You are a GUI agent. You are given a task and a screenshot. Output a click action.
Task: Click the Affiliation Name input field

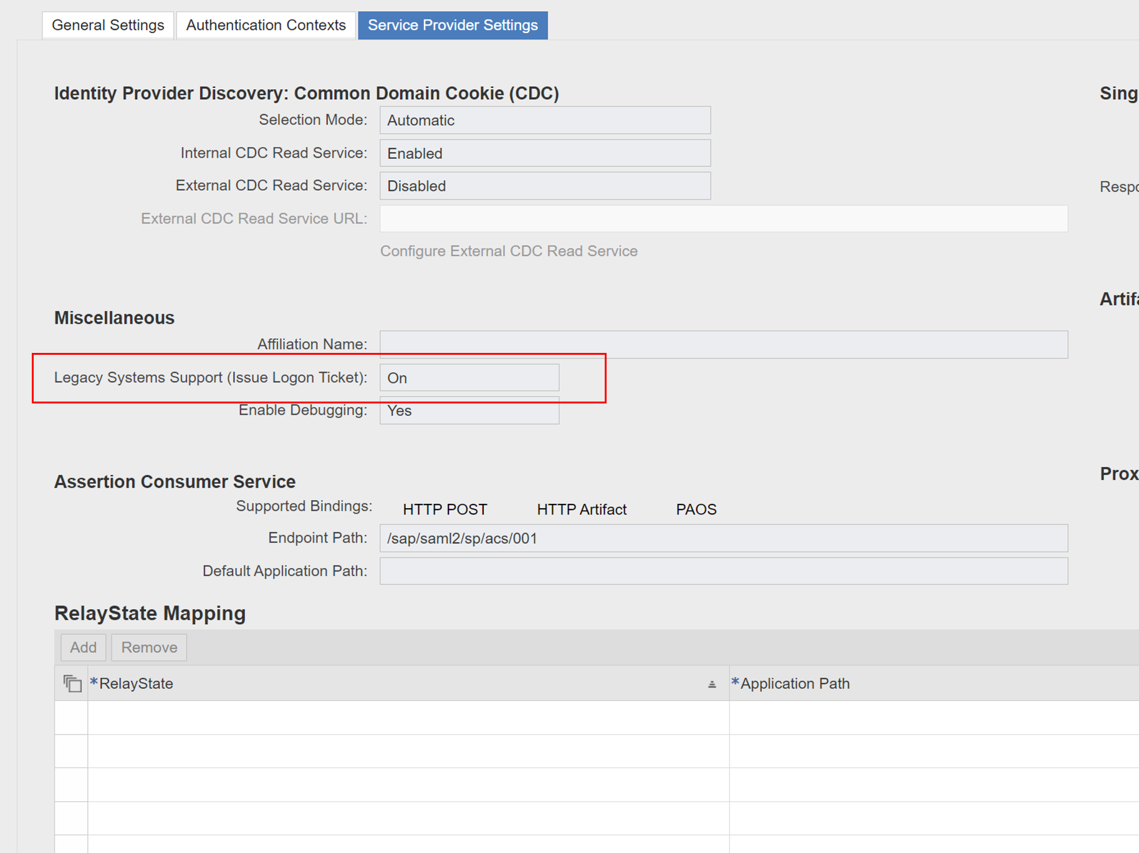click(x=723, y=344)
